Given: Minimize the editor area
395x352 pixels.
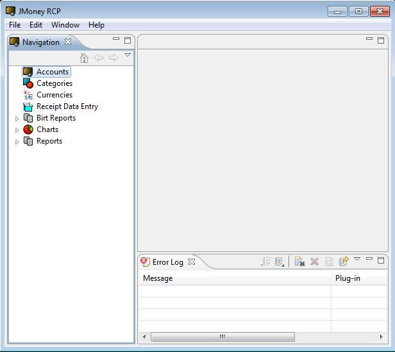Looking at the screenshot, I should [369, 39].
